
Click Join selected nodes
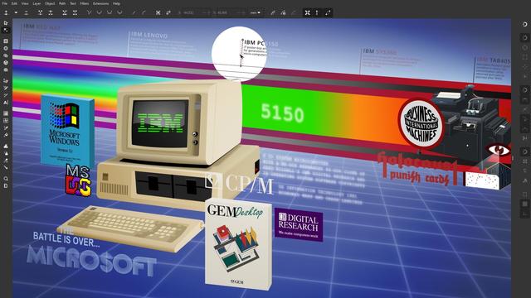40,12
